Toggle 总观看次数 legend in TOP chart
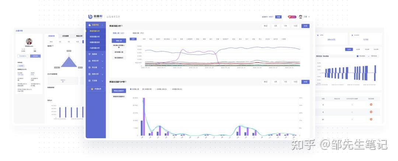398x161 pixels. [147, 89]
